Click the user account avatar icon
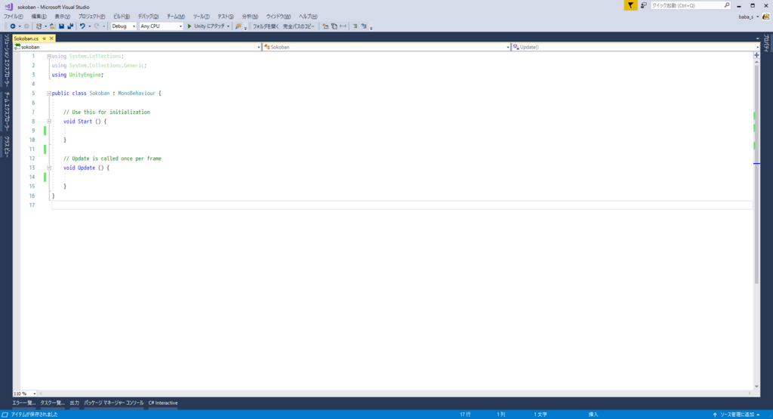 pos(765,17)
